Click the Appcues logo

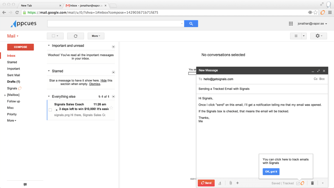tap(23, 24)
